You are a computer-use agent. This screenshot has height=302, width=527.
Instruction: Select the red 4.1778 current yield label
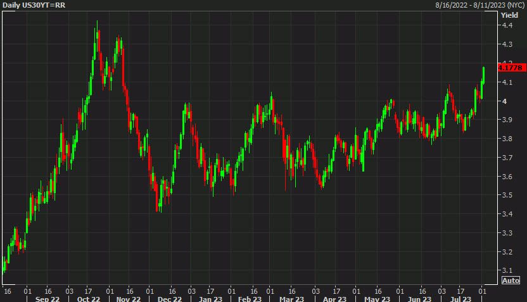click(510, 67)
